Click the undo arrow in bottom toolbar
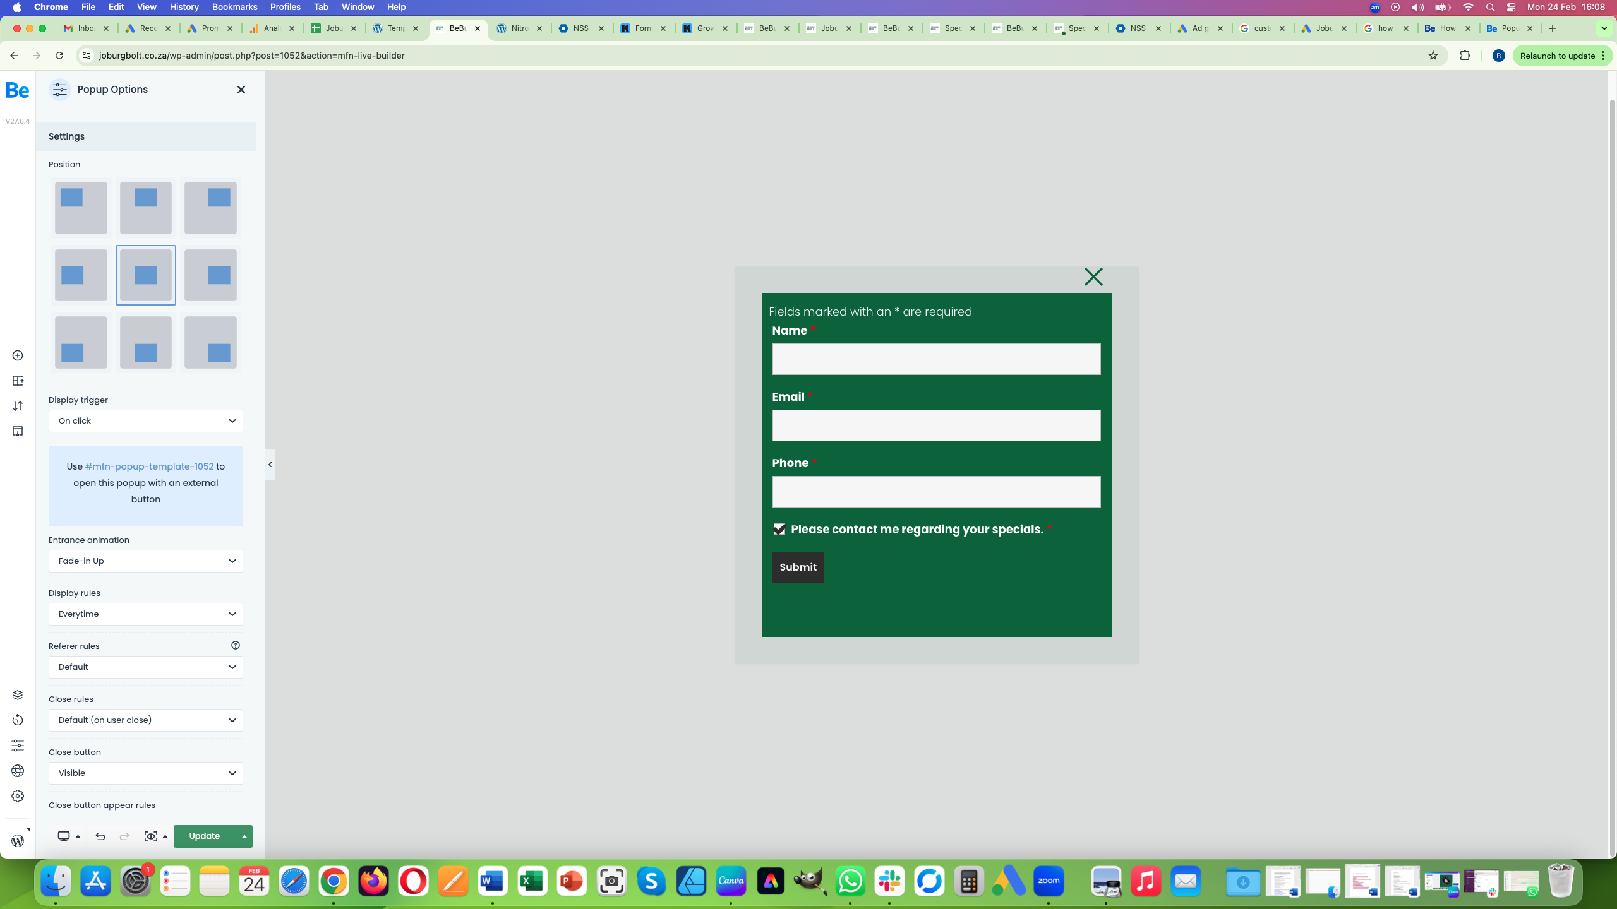The height and width of the screenshot is (909, 1617). (x=100, y=836)
